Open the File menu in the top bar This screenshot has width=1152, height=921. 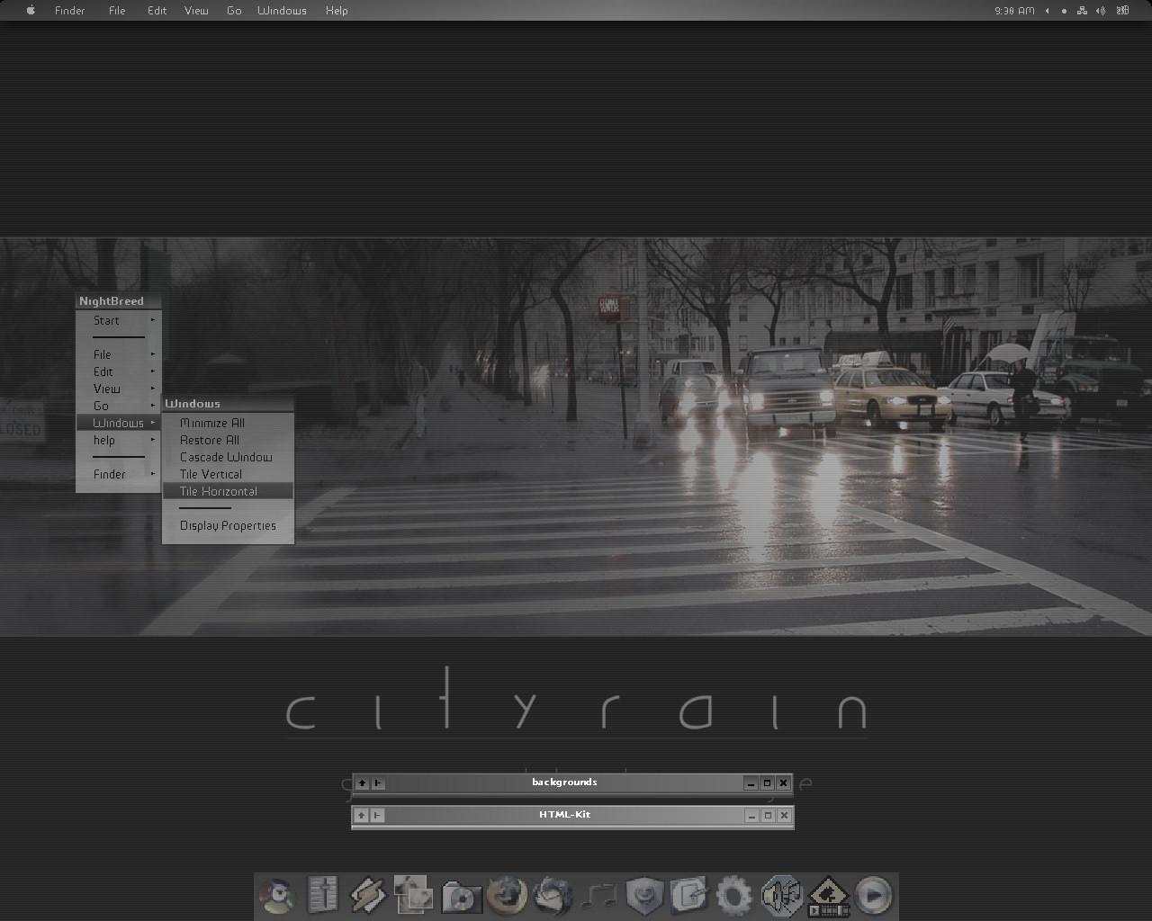tap(117, 11)
